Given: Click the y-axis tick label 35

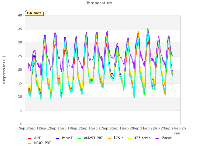Looking at the screenshot, I should pyautogui.click(x=20, y=29).
